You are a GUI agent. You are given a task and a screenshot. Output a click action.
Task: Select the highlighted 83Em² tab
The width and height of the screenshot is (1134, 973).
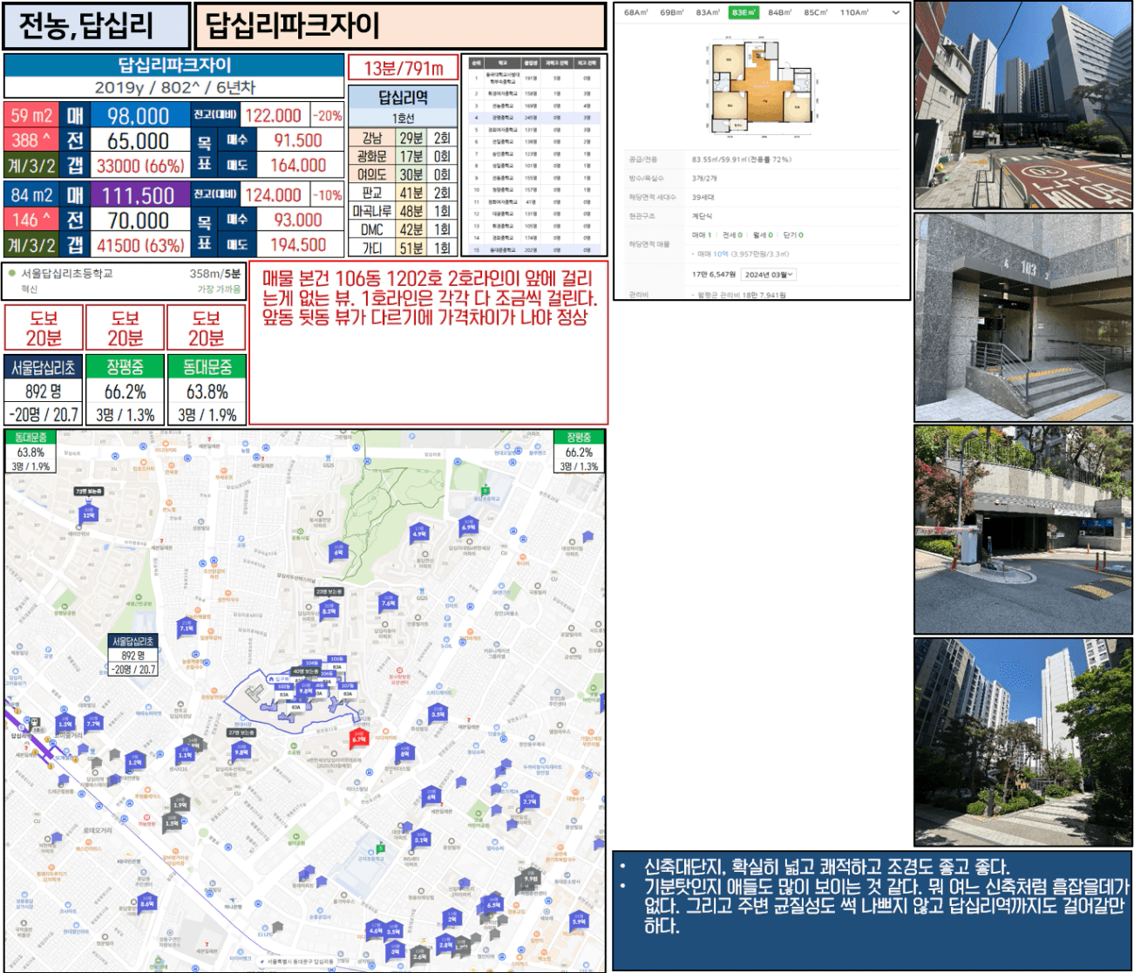coord(744,13)
